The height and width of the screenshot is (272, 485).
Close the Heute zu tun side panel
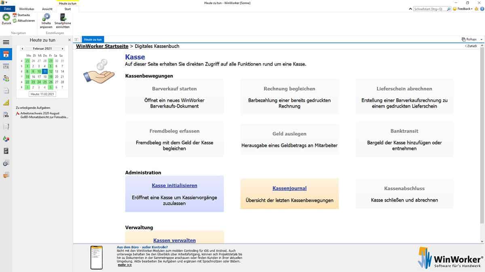pos(69,40)
